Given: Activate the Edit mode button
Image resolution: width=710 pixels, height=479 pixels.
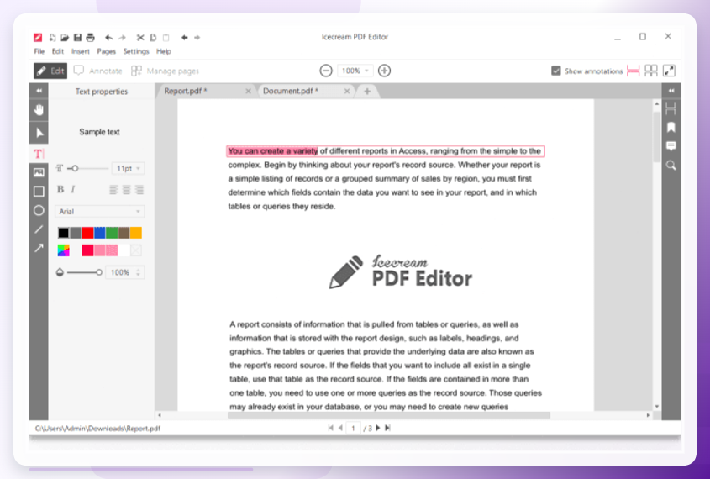Looking at the screenshot, I should coord(50,71).
